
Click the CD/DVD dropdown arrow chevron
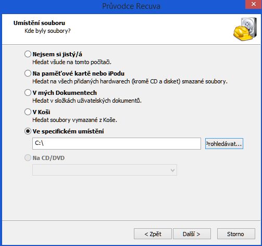[x=172, y=170]
